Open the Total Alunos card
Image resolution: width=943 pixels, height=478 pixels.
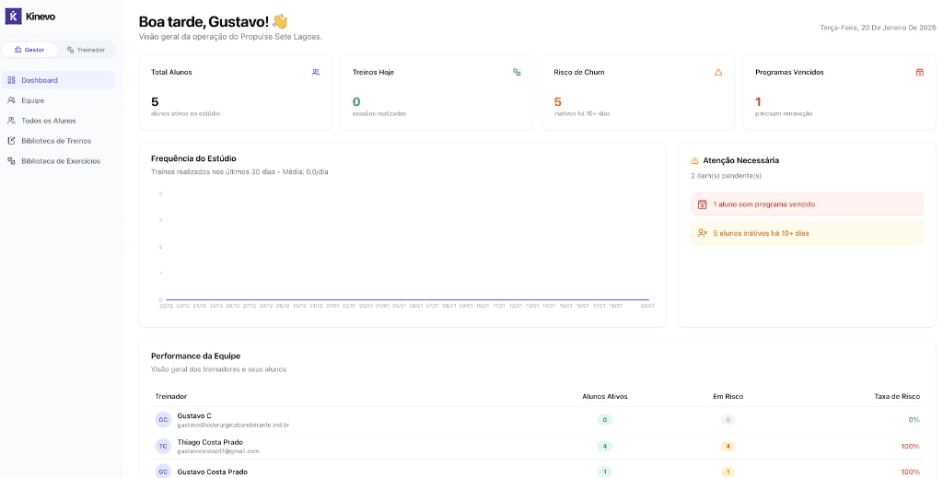click(x=235, y=93)
